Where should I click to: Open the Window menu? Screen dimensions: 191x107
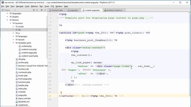click(59, 7)
